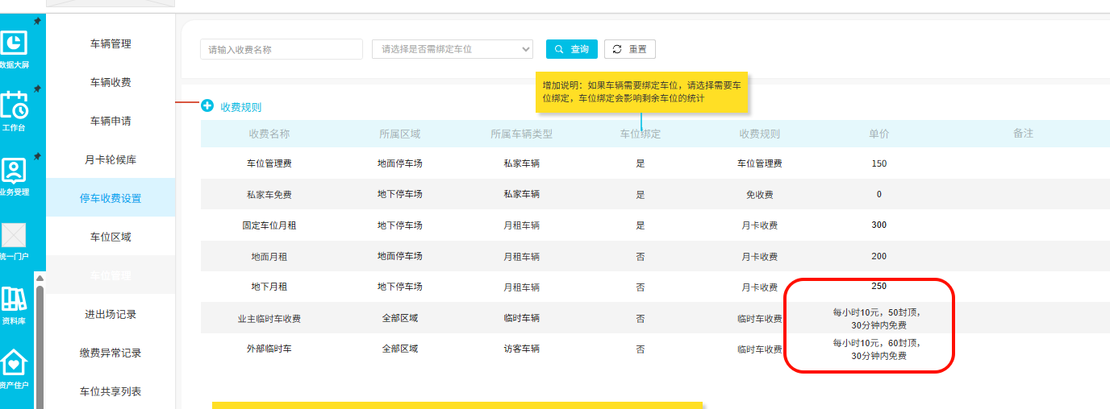Select the 地面月租 row name
Viewport: 1110px width, 409px height.
pos(269,256)
